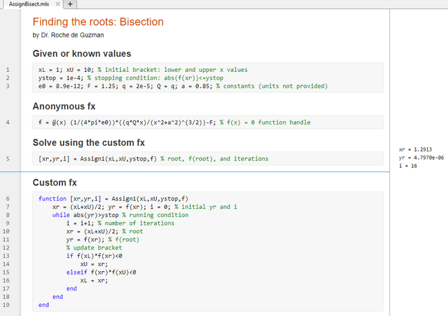Click the function definition line for Assign1

pyautogui.click(x=114, y=198)
